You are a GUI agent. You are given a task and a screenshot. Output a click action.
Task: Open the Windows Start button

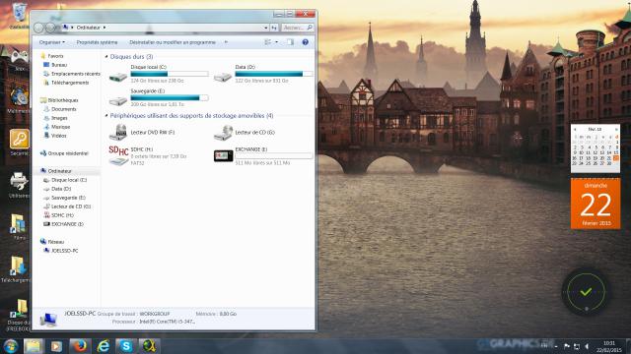click(x=10, y=346)
